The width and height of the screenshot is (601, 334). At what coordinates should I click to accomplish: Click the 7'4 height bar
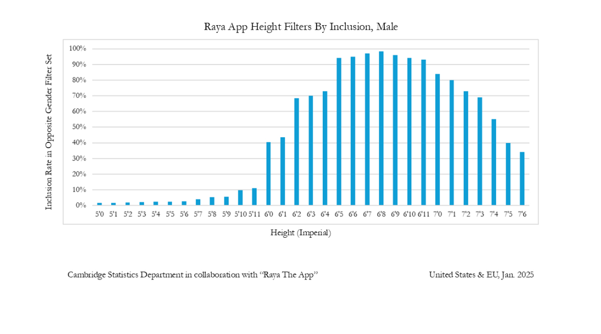click(x=494, y=162)
